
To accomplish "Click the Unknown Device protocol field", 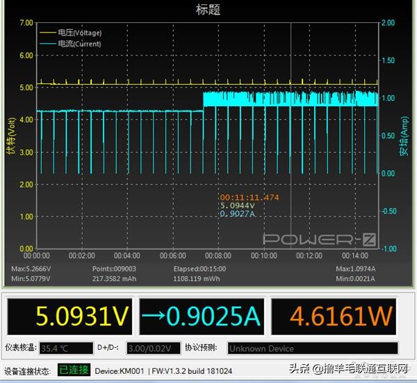I will 313,348.
